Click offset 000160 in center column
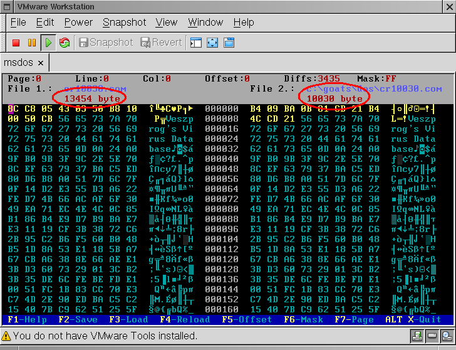The height and width of the screenshot is (350, 456). (x=222, y=309)
